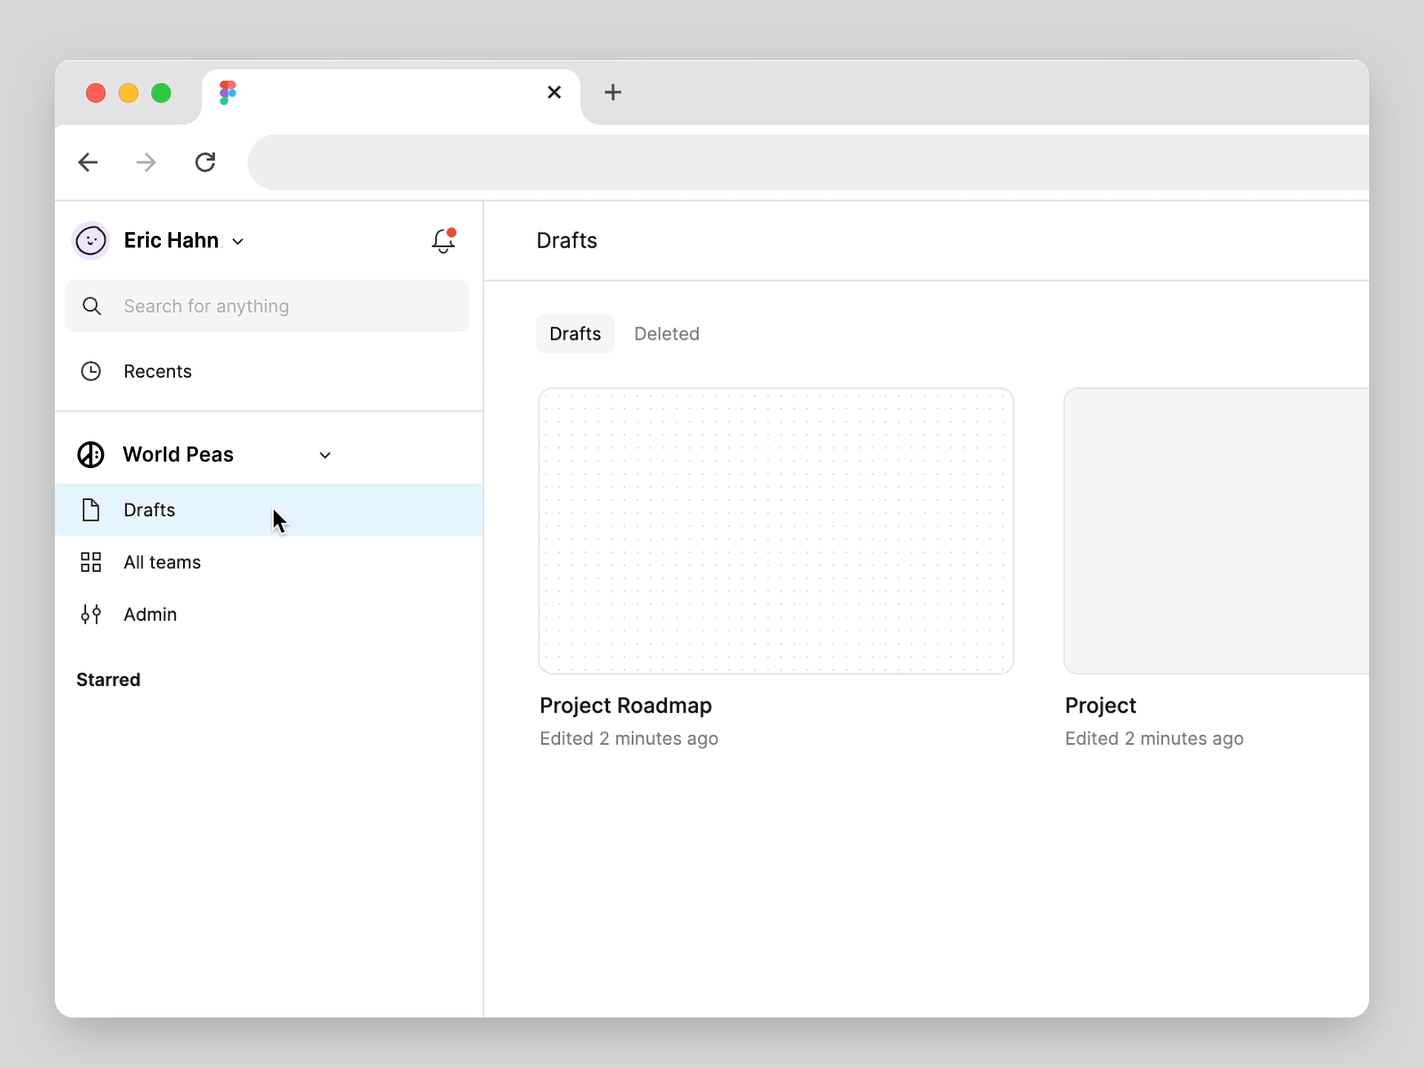Go back with the browser back arrow
The width and height of the screenshot is (1424, 1068).
pos(88,162)
